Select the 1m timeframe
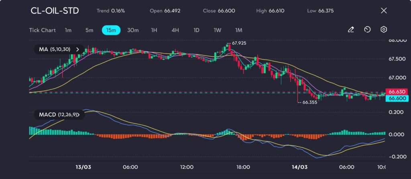Image resolution: width=411 pixels, height=179 pixels. point(68,30)
